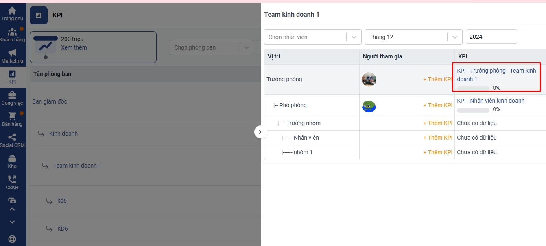
Task: Open Khách hàng customers icon
Action: (x=12, y=32)
